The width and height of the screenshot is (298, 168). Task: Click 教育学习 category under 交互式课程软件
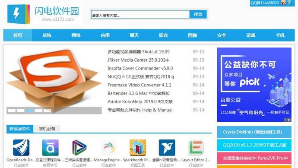(x=50, y=165)
